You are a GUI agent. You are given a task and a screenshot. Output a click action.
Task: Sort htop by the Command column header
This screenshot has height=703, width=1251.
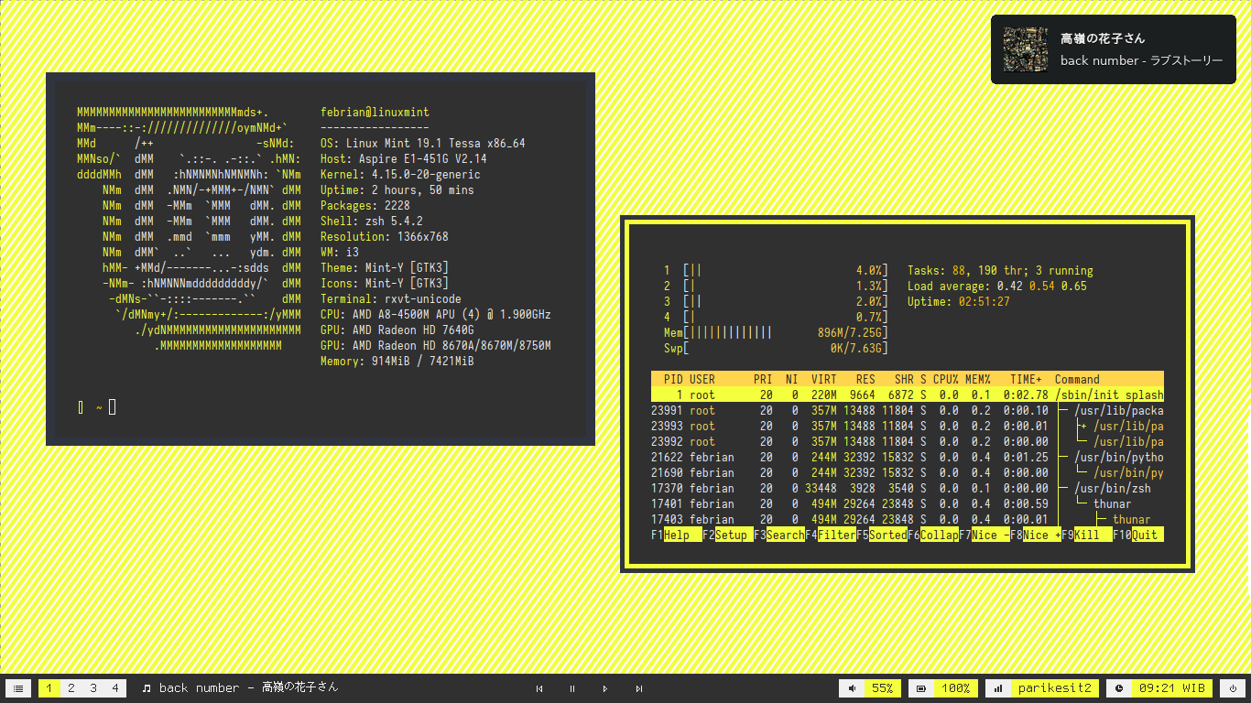tap(1077, 379)
